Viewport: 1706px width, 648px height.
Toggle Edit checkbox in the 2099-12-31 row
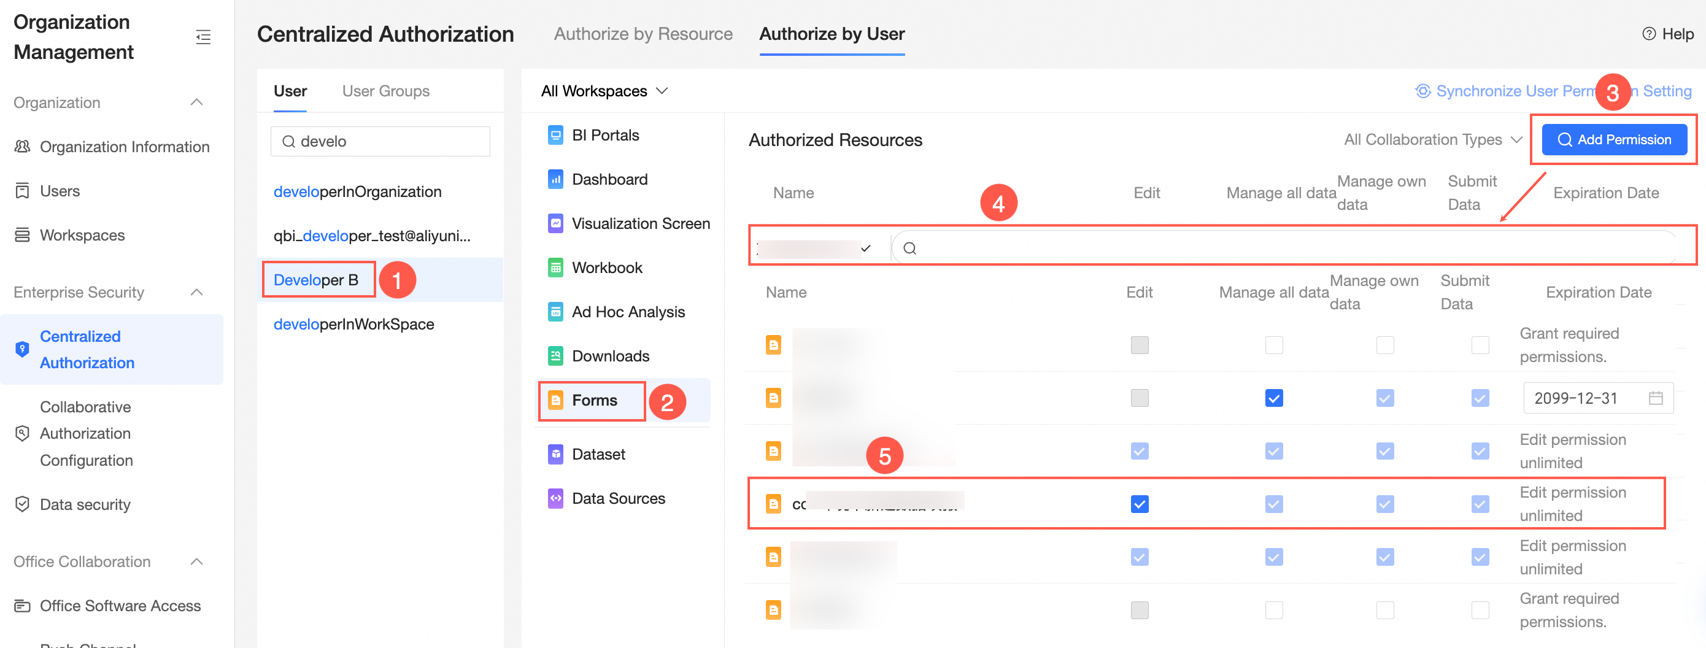[x=1139, y=398]
